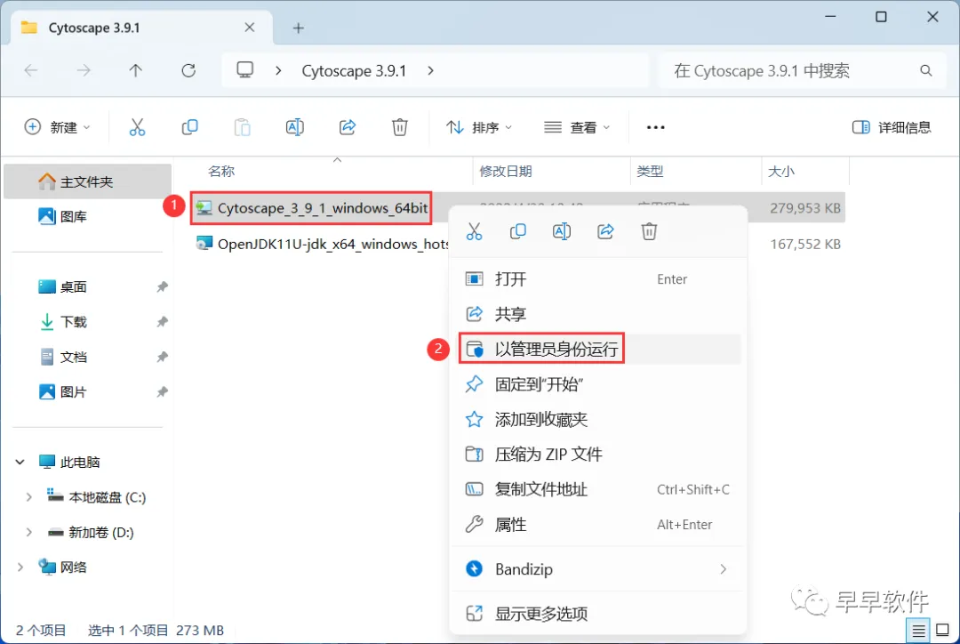Click the search magnifier icon
Viewport: 960px width, 644px height.
click(925, 70)
